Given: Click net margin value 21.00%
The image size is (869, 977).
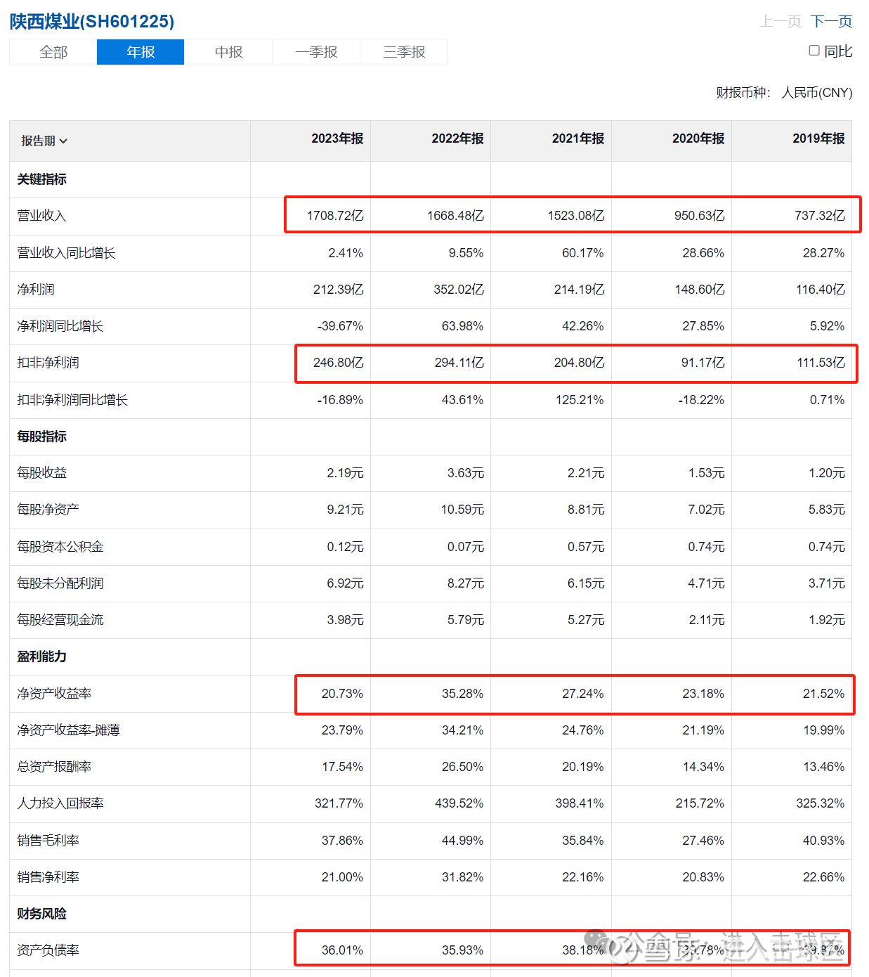Looking at the screenshot, I should [343, 877].
